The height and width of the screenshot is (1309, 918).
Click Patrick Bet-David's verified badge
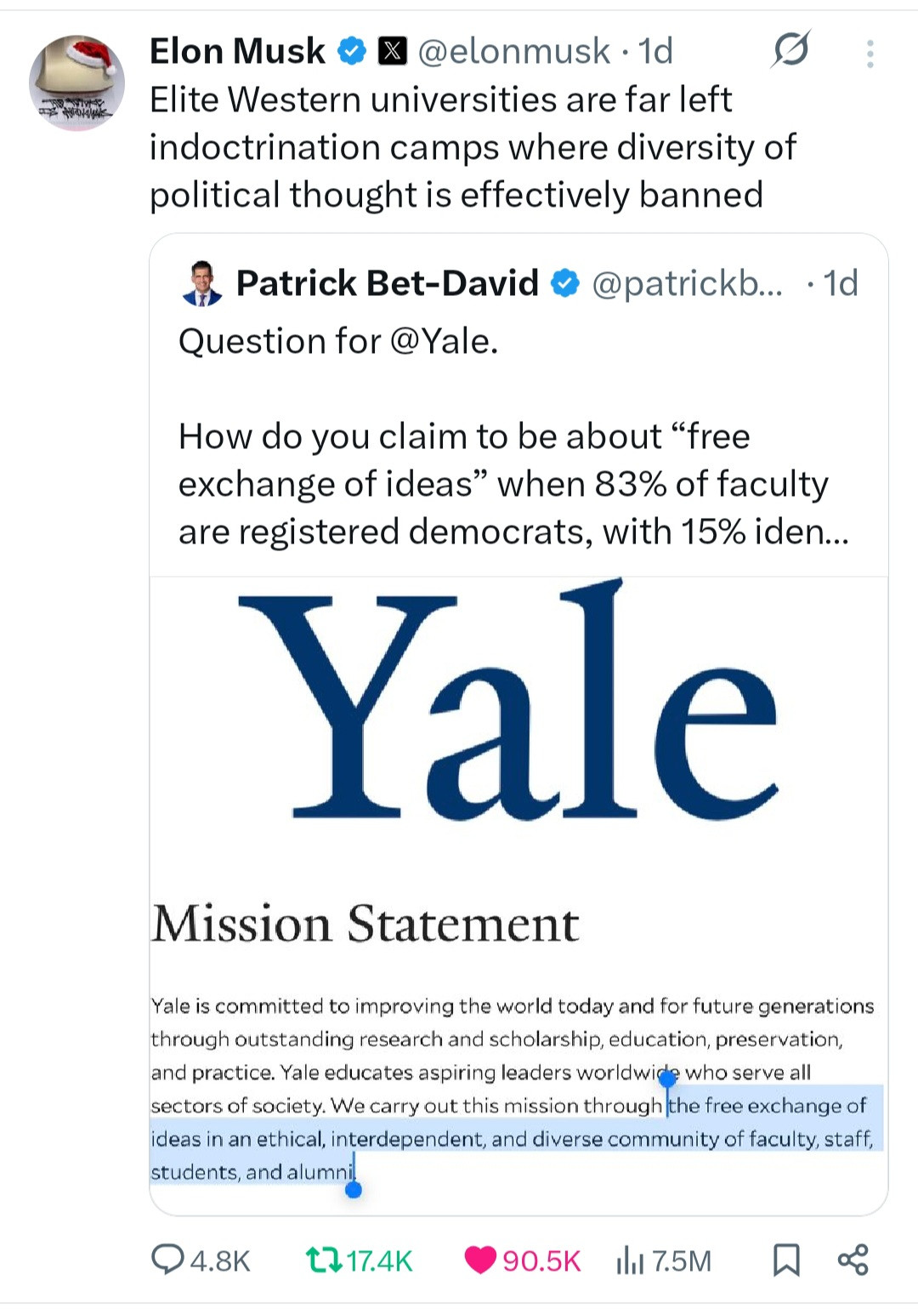565,283
